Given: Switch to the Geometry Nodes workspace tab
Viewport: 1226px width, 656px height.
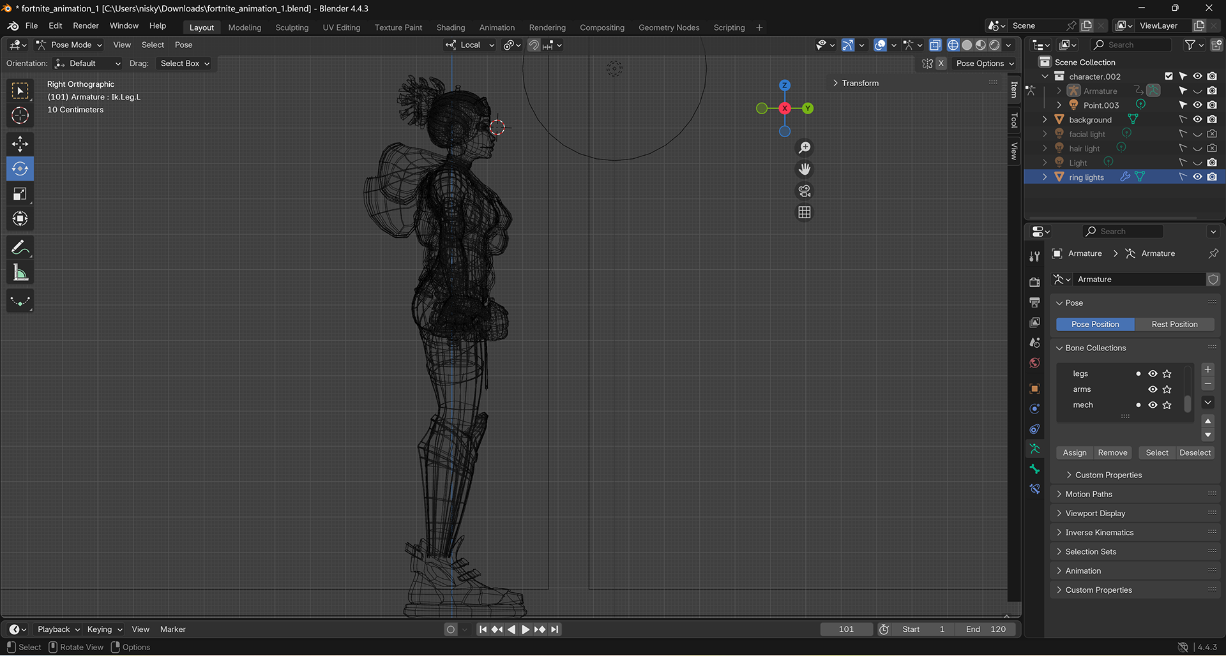Looking at the screenshot, I should click(x=669, y=27).
